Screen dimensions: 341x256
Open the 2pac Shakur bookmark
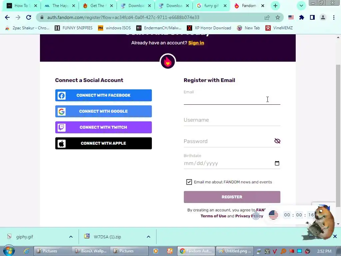coord(27,28)
